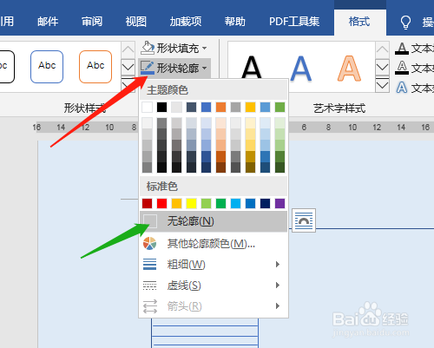Pick the dark navy standard color
The width and height of the screenshot is (434, 348).
pyautogui.click(x=265, y=203)
